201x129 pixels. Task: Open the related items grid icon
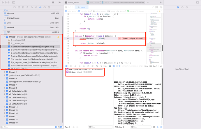pos(66,7)
